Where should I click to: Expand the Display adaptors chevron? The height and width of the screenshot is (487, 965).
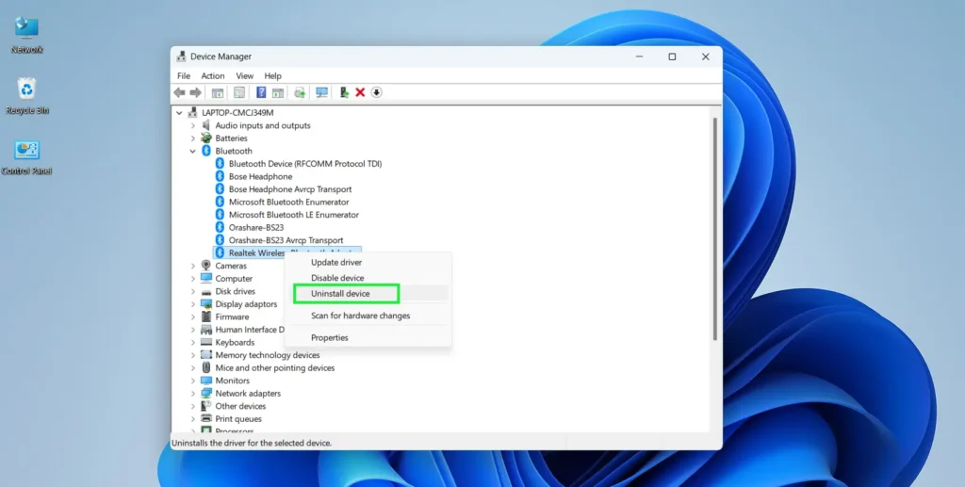[x=192, y=303]
